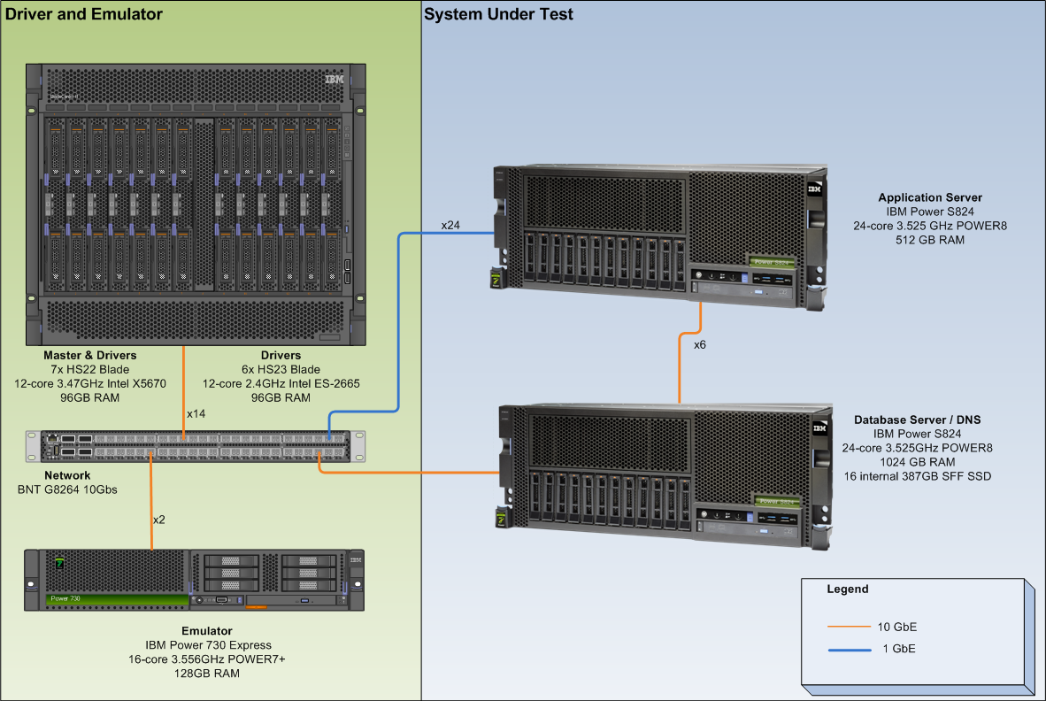
Task: Click the green Power 730 front label
Action: point(117,599)
